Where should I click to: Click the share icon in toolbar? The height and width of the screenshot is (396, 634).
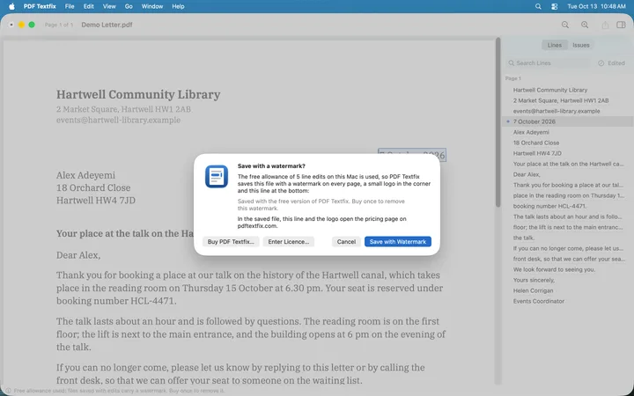coord(605,25)
